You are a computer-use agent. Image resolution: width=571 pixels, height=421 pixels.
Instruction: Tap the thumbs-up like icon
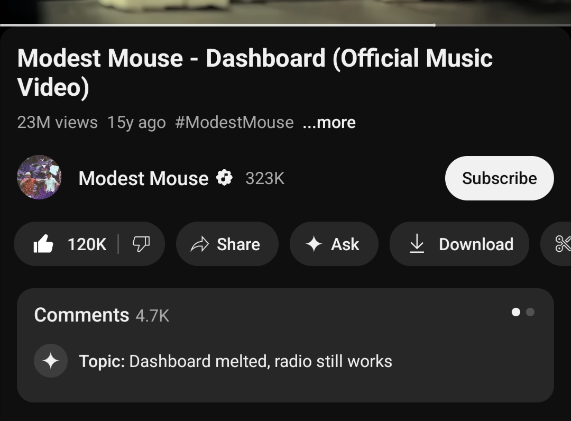[43, 244]
